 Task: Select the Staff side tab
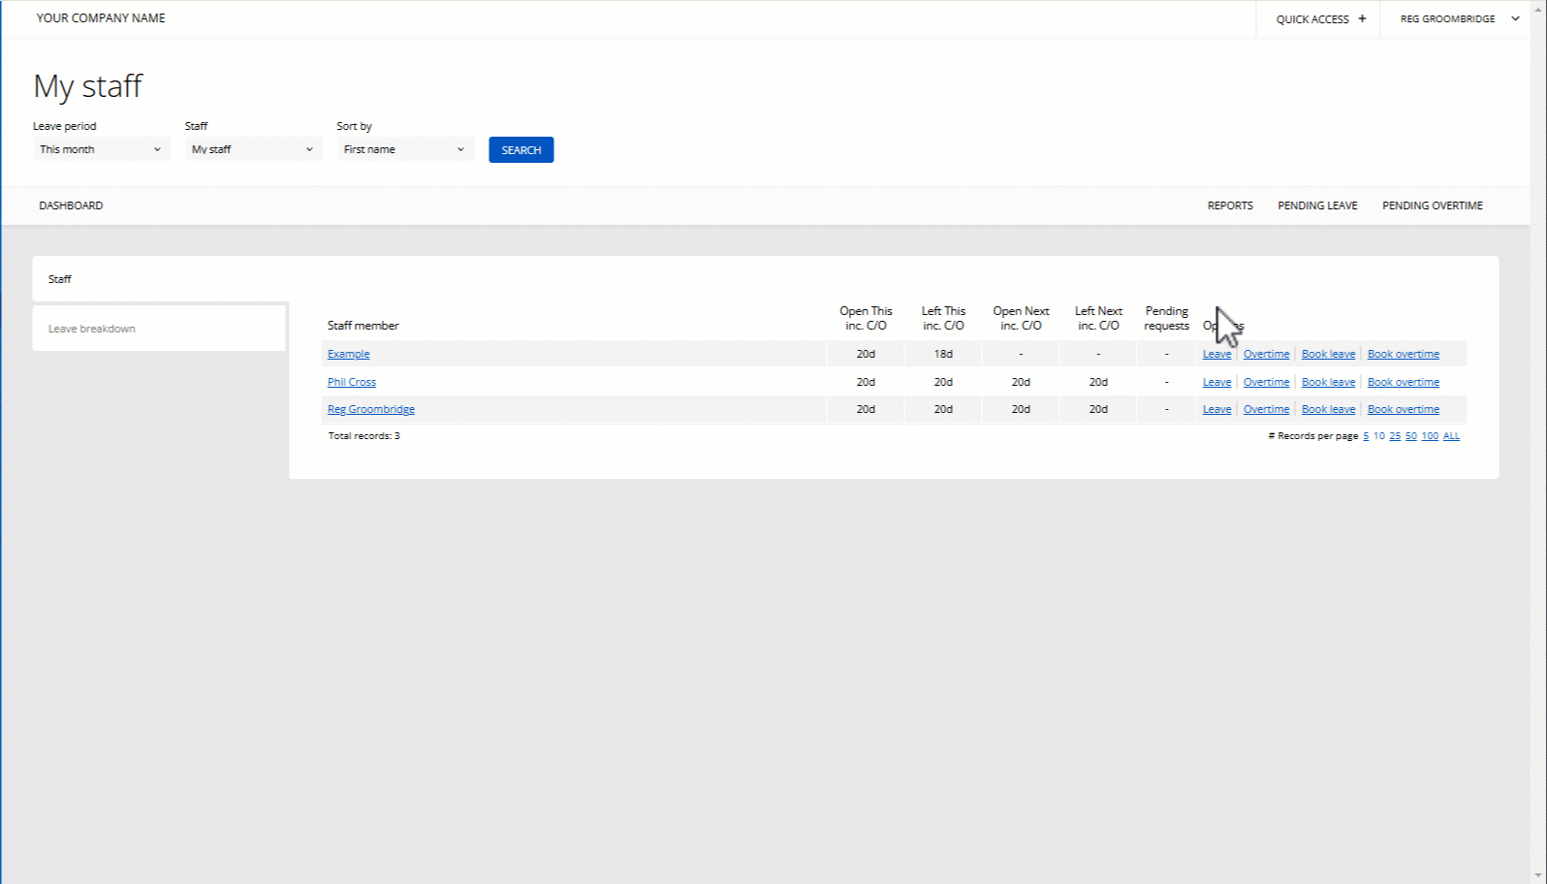pyautogui.click(x=60, y=279)
